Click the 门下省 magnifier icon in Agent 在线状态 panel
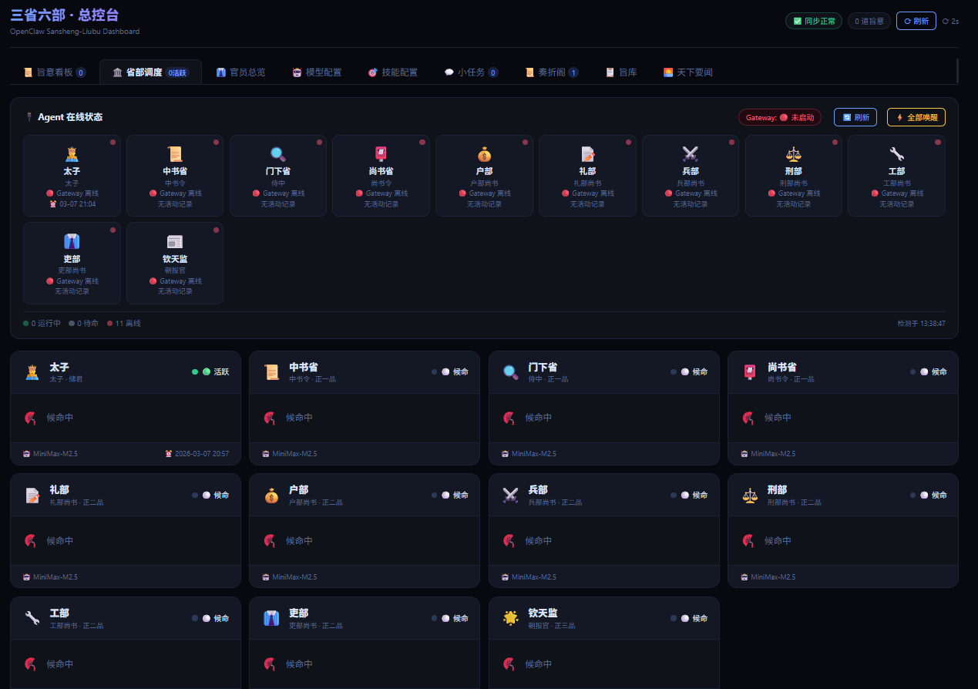The image size is (978, 689). (278, 154)
